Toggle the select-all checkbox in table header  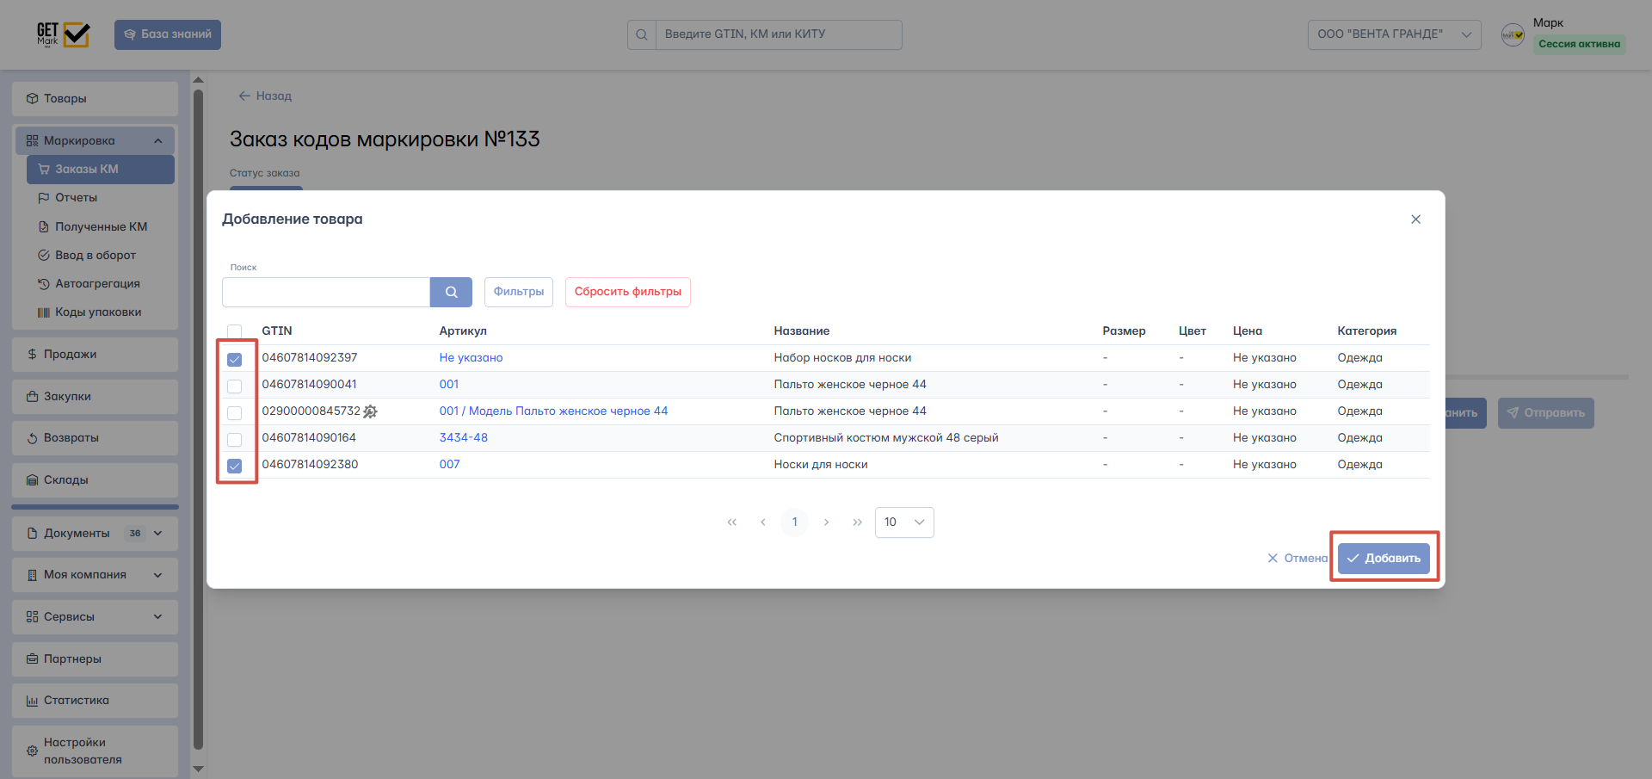click(234, 331)
